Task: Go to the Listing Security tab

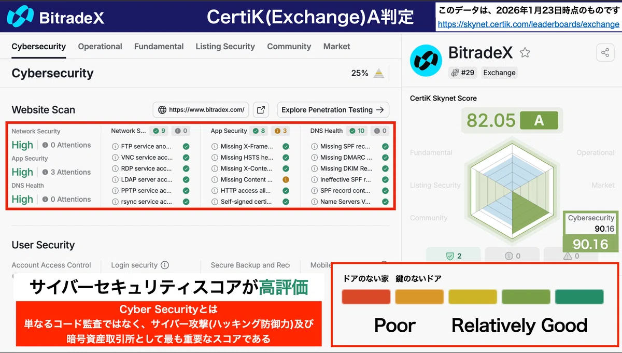Action: coord(225,46)
